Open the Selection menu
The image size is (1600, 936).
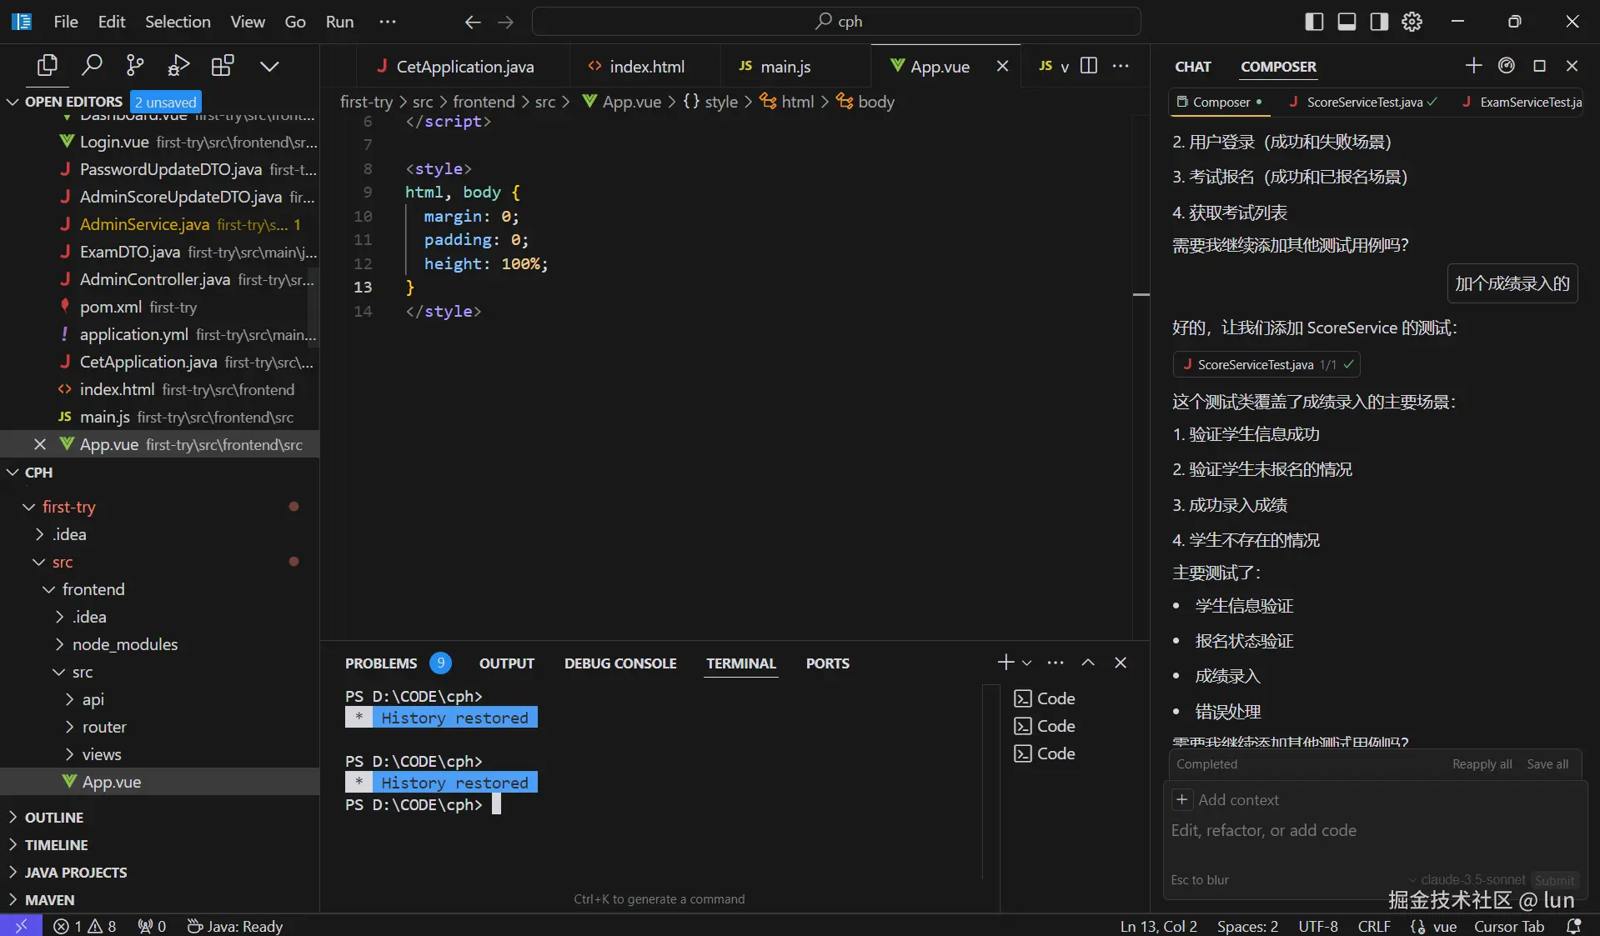(178, 22)
